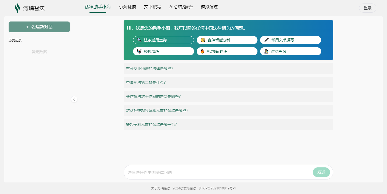
Task: Click the pen icon in 常用文书撰写
Action: coord(267,40)
